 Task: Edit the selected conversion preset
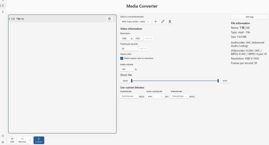coord(163,21)
